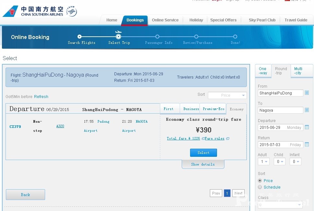Click the Select Trip step circle
Viewport: 314px width, 211px height.
[x=118, y=36]
